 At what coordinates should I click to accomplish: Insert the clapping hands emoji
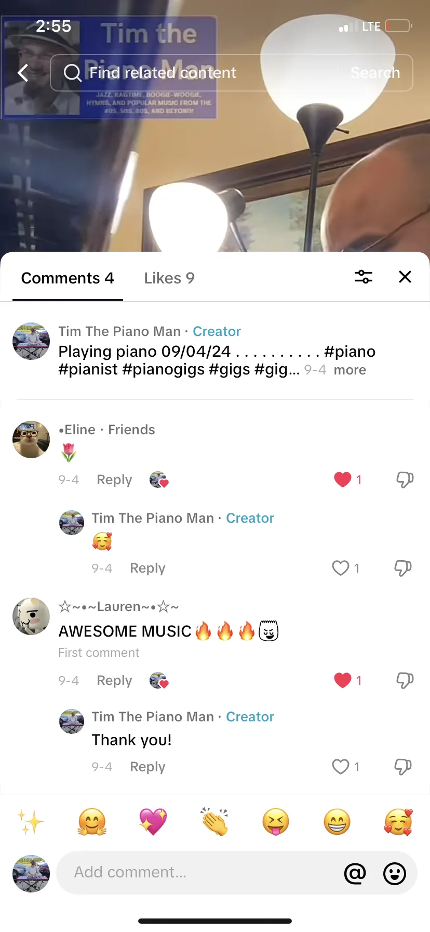point(214,822)
